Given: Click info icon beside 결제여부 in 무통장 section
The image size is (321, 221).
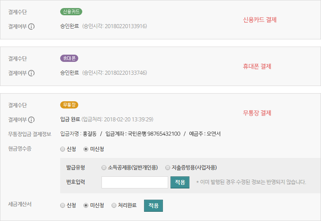Looking at the screenshot, I should tap(31, 119).
